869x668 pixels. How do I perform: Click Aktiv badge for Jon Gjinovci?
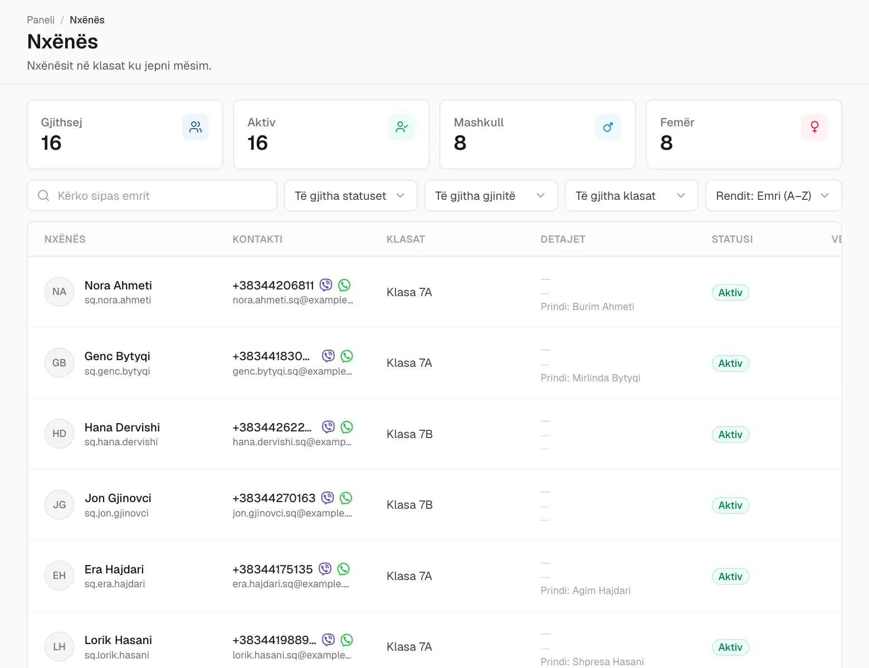pos(730,505)
